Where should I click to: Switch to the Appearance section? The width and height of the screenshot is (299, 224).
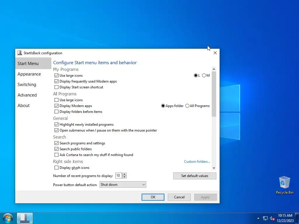[x=33, y=74]
